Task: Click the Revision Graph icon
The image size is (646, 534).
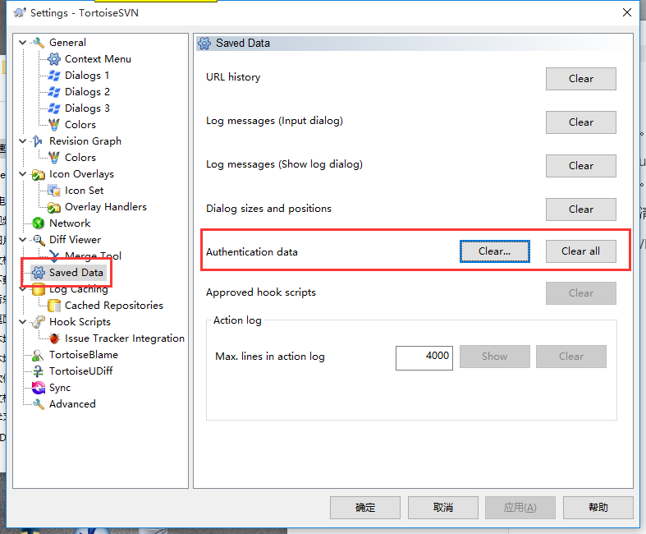Action: [x=38, y=141]
